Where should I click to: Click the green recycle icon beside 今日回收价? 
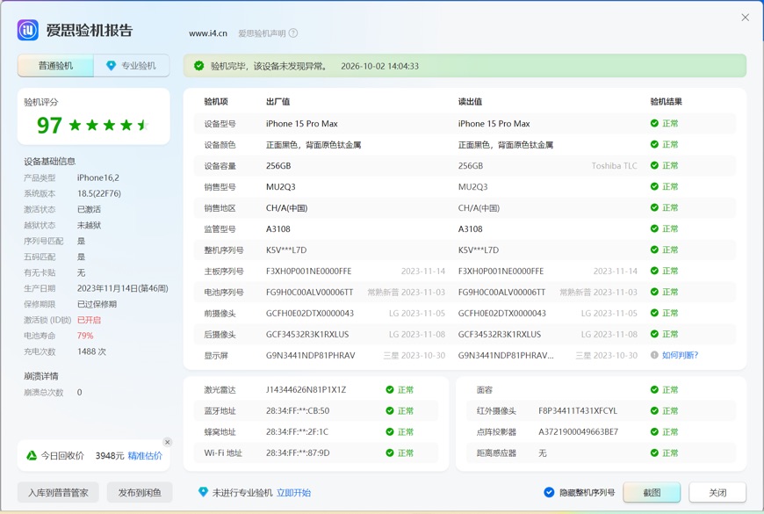[x=32, y=455]
